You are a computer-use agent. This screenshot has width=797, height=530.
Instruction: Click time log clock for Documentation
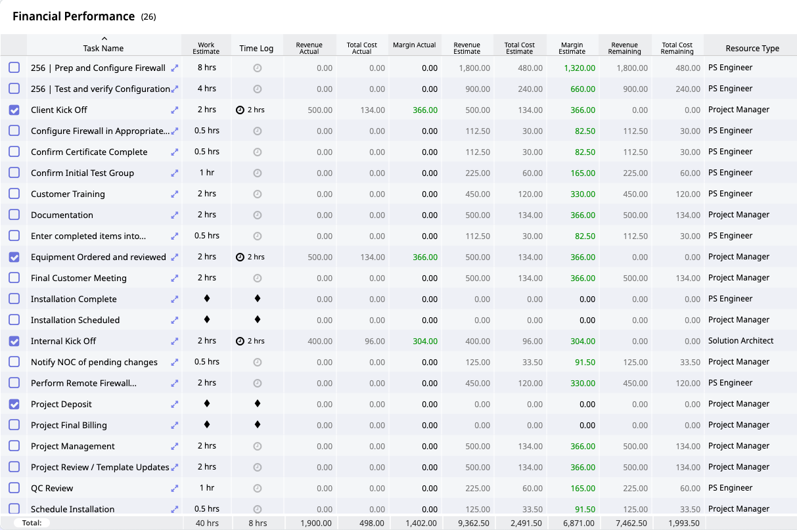tap(258, 215)
